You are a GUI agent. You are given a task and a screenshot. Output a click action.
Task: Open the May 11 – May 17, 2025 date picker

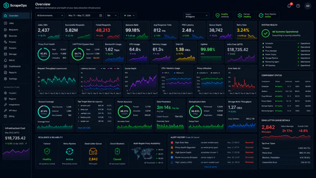[85, 16]
